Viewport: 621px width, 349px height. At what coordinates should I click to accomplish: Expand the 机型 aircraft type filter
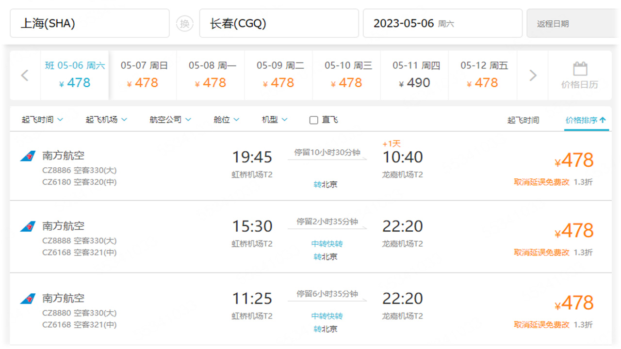click(x=273, y=119)
